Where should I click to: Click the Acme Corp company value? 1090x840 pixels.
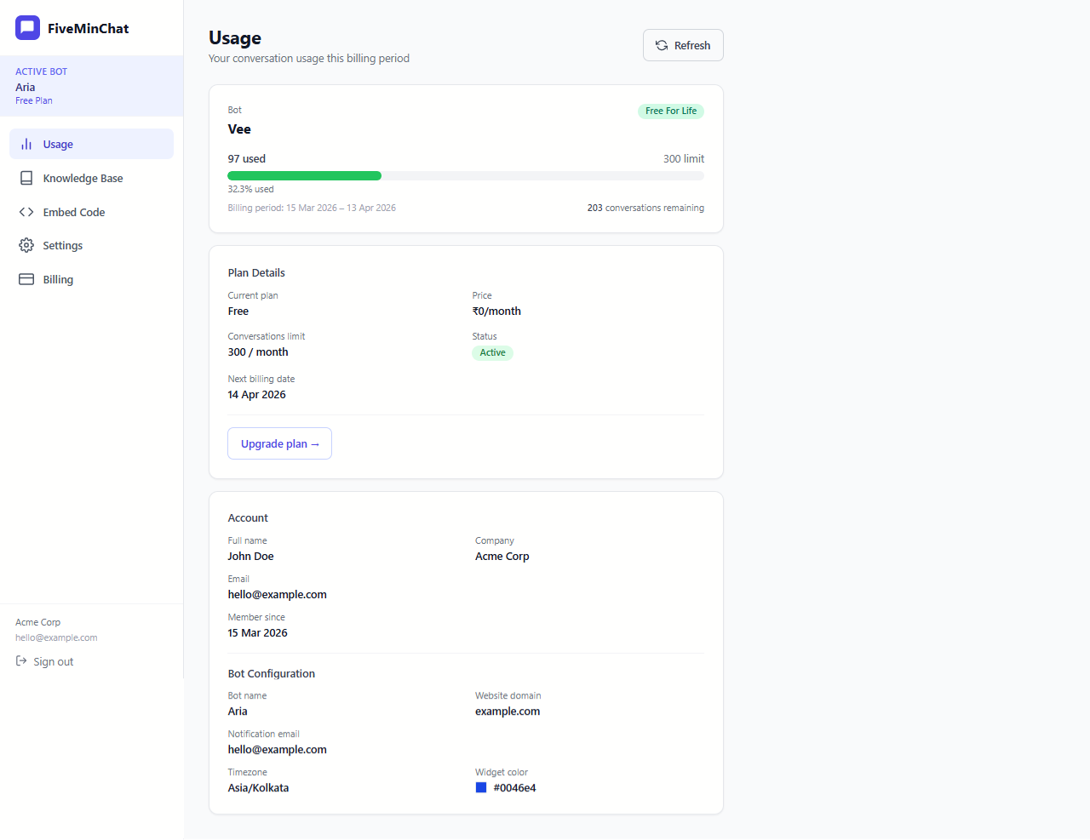tap(502, 556)
